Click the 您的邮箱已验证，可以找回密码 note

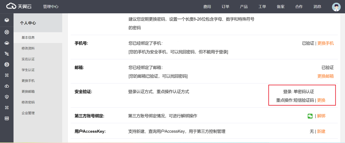pyautogui.click(x=158, y=76)
